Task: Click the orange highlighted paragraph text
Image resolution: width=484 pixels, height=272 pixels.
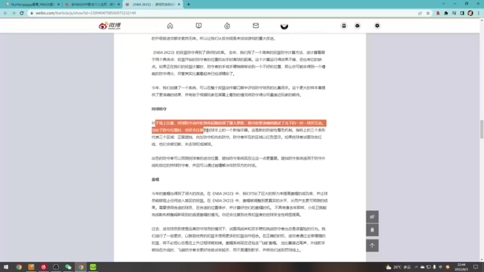Action: [239, 126]
